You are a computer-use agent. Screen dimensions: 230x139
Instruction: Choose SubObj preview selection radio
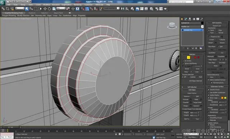tap(189, 77)
